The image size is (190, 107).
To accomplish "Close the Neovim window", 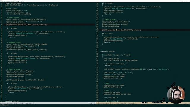I will (x=187, y=1).
